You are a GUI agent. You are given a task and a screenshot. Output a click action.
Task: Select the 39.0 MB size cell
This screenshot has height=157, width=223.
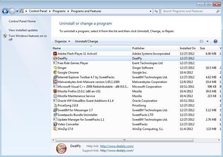(211, 91)
